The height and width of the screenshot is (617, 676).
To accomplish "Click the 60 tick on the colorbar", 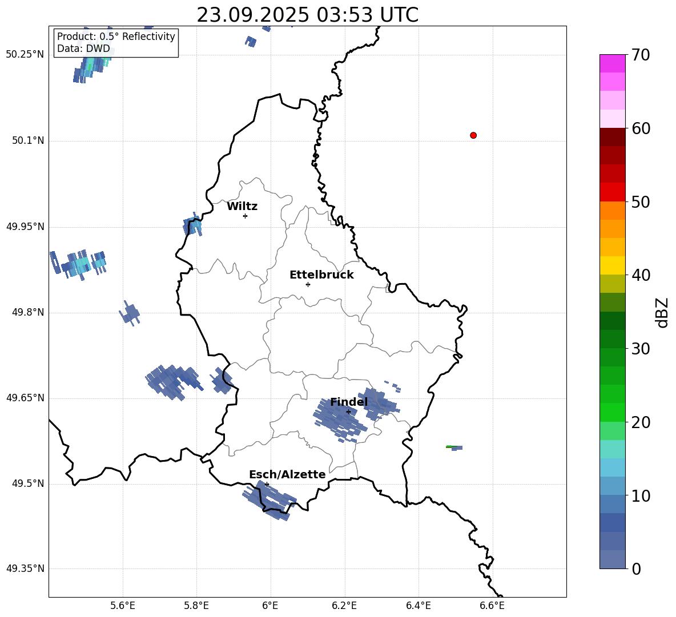I will [641, 128].
